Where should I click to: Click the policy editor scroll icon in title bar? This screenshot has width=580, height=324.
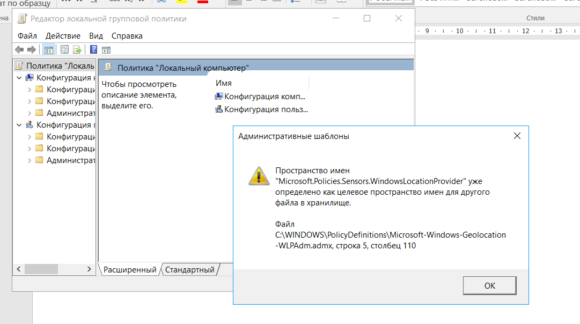[x=22, y=18]
